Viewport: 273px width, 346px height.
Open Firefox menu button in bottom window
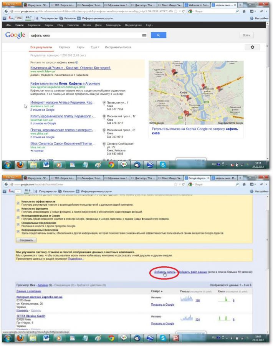[x=12, y=177]
